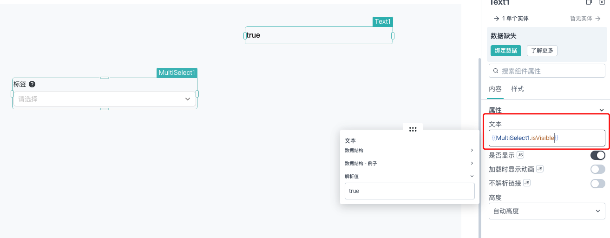Click the help question mark beside 标签
610x238 pixels.
[32, 84]
